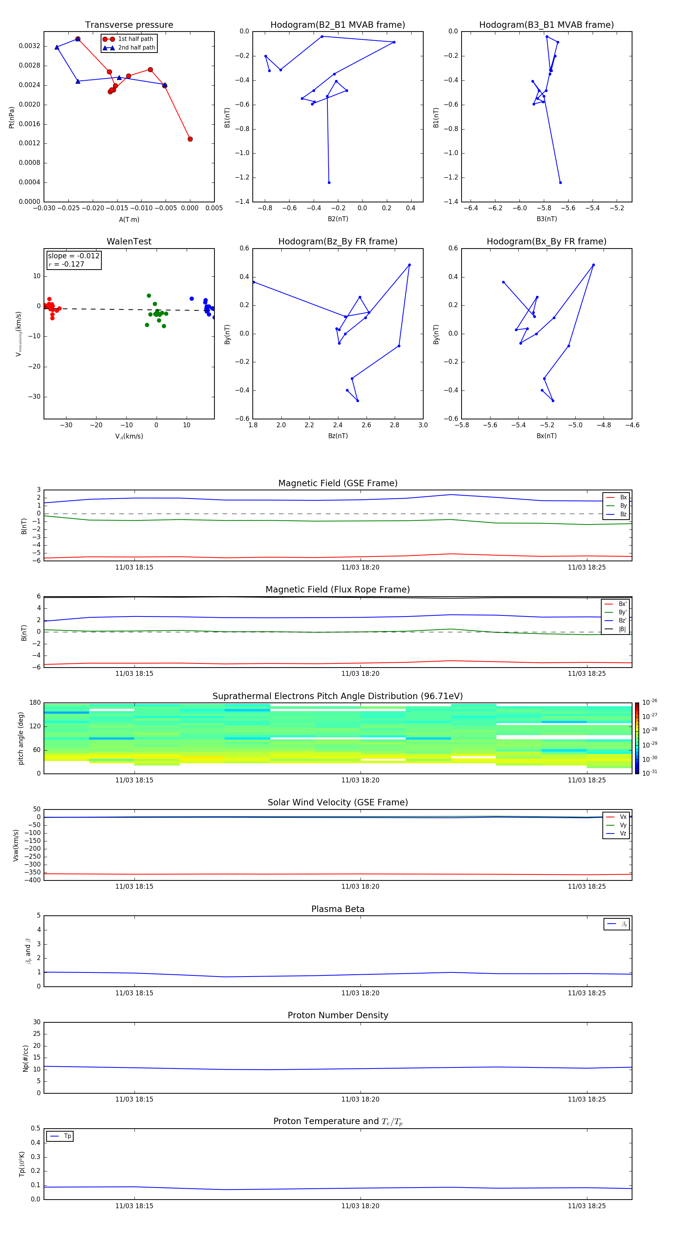
Task: Select the Vx entry in velocity legend
Action: (x=616, y=817)
